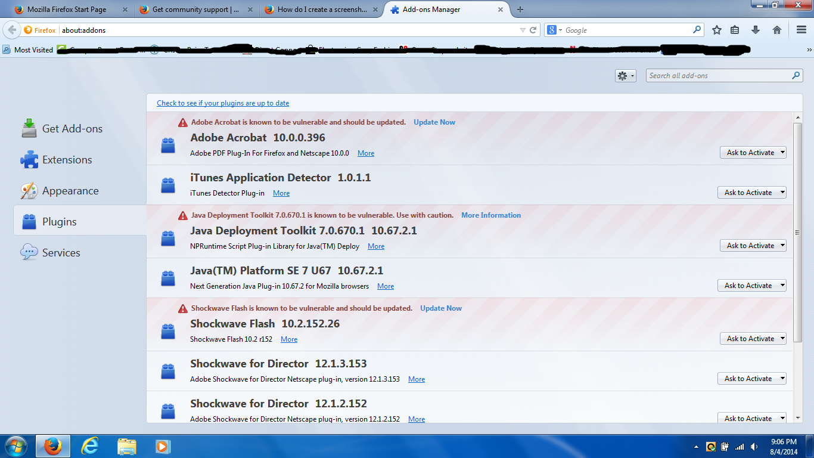Viewport: 814px width, 458px height.
Task: Launch Internet Explorer from the taskbar
Action: (x=90, y=446)
